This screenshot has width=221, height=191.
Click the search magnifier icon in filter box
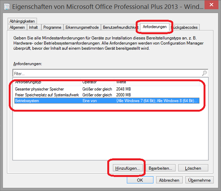click(204, 73)
